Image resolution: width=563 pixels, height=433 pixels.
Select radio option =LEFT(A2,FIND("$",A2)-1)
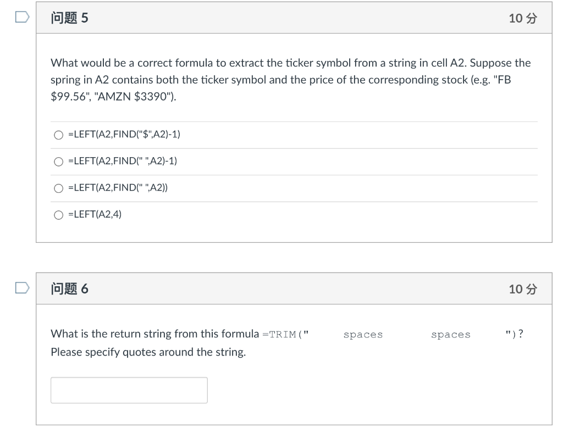click(58, 135)
